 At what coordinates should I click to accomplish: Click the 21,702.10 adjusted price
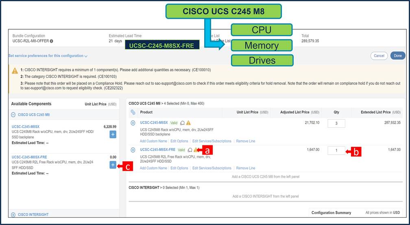coord(312,122)
